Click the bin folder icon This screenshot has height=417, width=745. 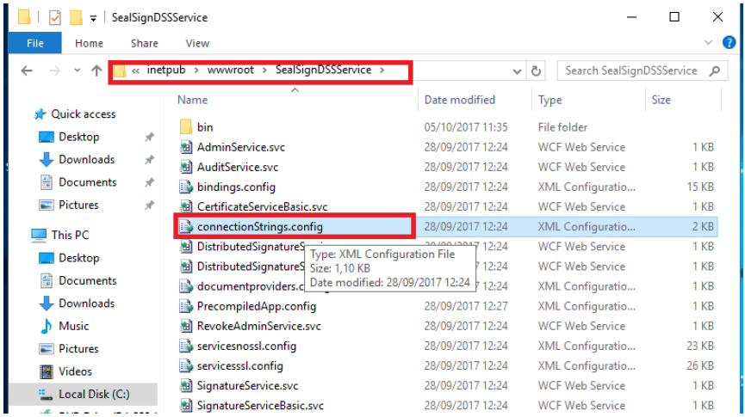[185, 127]
